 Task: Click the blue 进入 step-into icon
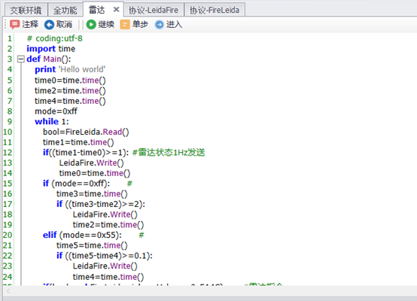point(159,25)
